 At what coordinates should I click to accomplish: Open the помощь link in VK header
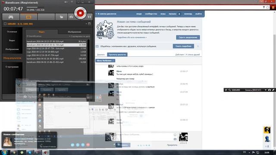point(188,14)
